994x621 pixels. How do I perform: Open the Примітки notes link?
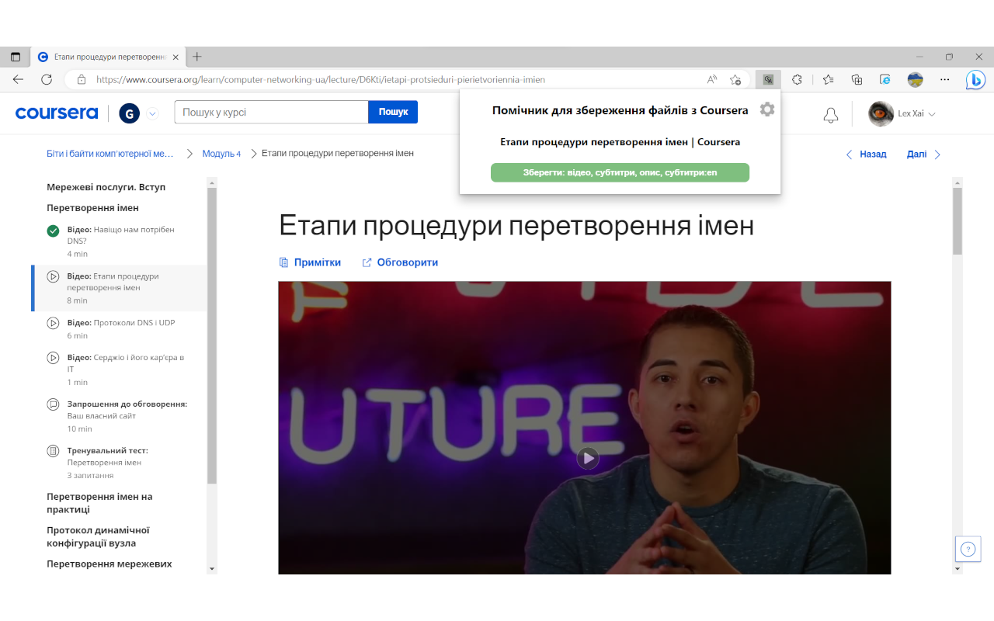[x=310, y=262]
